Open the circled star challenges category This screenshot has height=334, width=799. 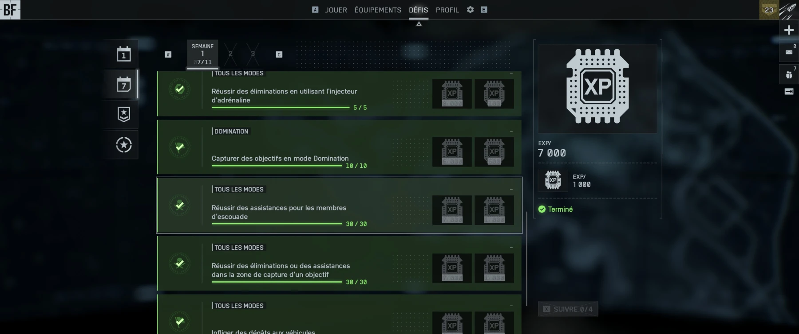pos(123,145)
